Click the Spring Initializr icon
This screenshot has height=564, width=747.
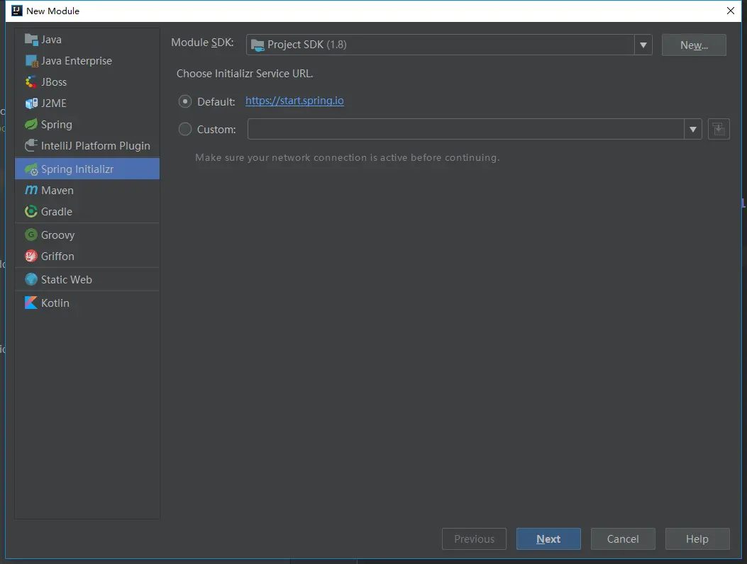31,169
